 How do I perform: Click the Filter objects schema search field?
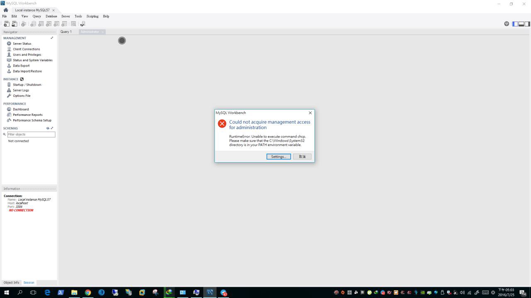click(x=31, y=135)
